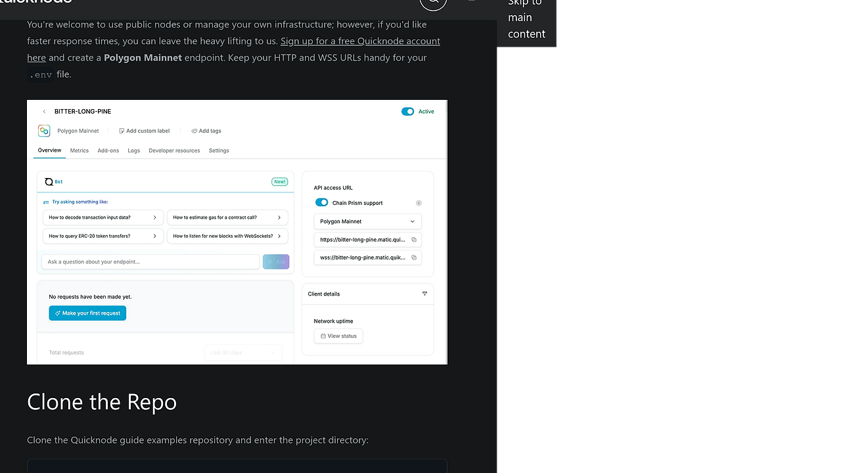This screenshot has width=841, height=473.
Task: Click the API access URL label
Action: 333,188
